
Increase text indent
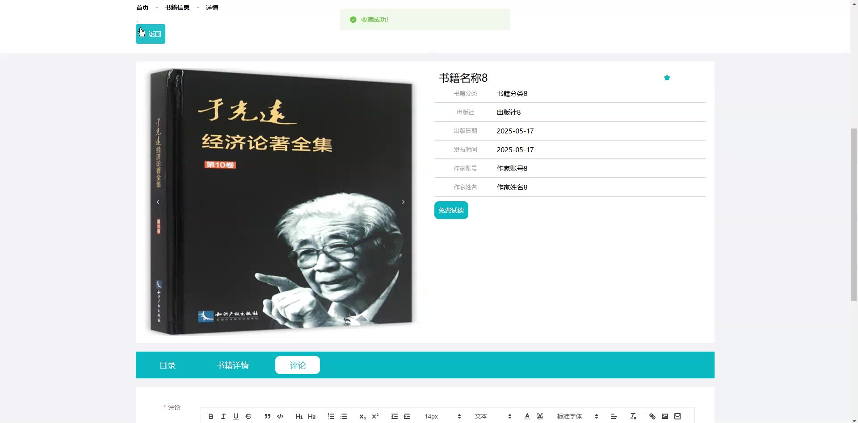407,416
